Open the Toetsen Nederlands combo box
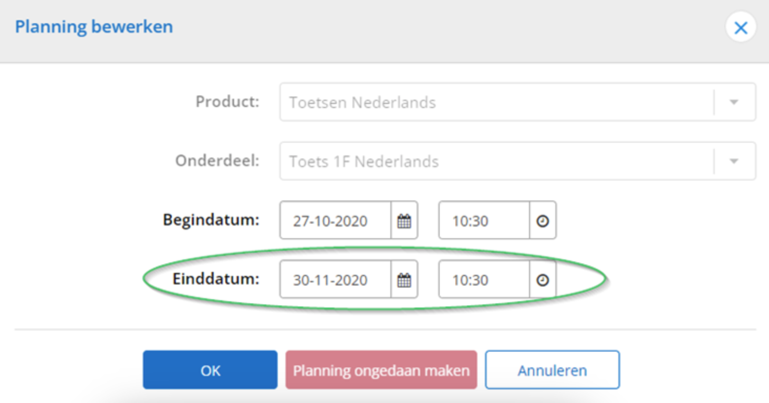 pyautogui.click(x=494, y=102)
